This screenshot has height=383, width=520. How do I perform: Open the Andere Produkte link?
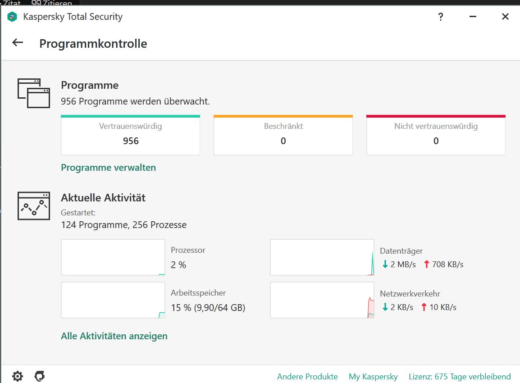[x=307, y=377]
